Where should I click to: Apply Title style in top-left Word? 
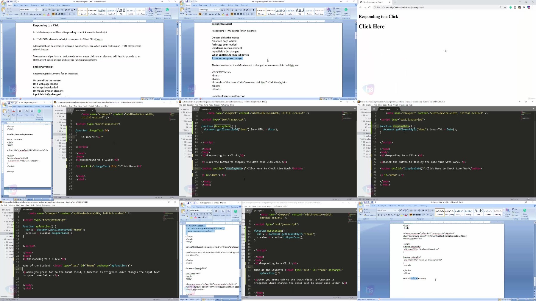click(x=121, y=11)
